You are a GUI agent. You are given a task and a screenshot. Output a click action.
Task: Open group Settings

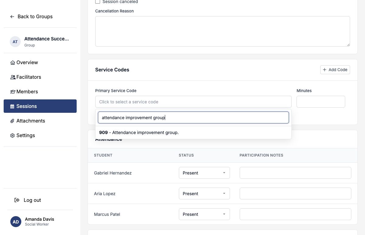40,136
